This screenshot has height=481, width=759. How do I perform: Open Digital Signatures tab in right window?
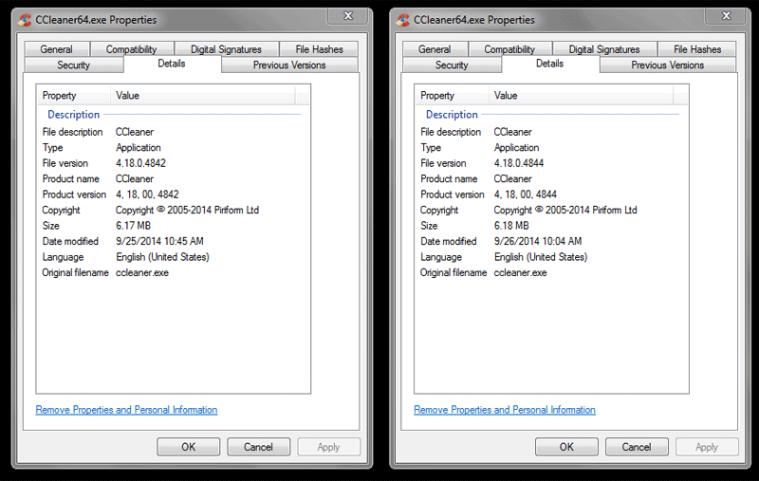(x=604, y=49)
